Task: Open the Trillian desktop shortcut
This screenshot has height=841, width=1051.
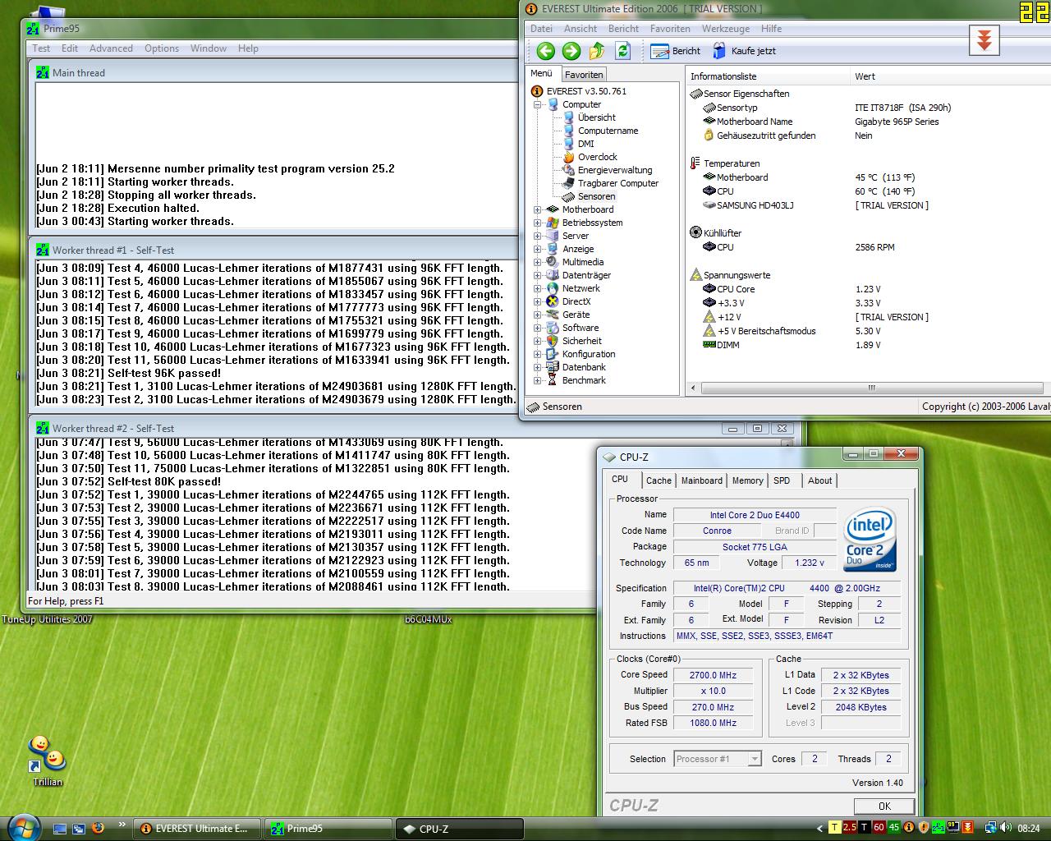Action: tap(47, 761)
